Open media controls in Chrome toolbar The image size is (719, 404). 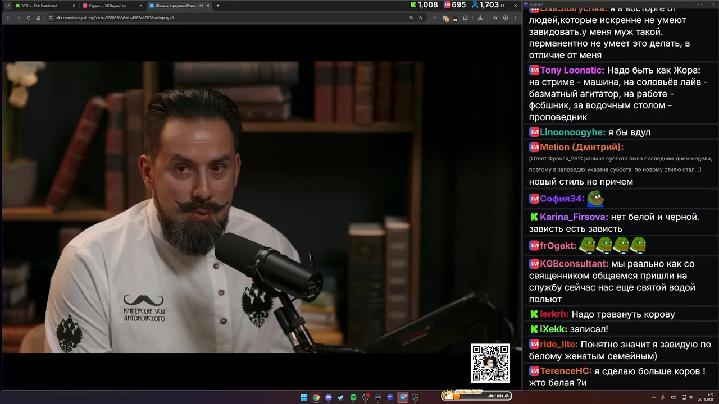click(x=495, y=17)
